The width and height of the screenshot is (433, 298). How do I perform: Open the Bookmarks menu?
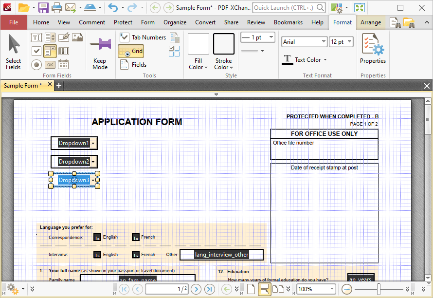coord(288,22)
